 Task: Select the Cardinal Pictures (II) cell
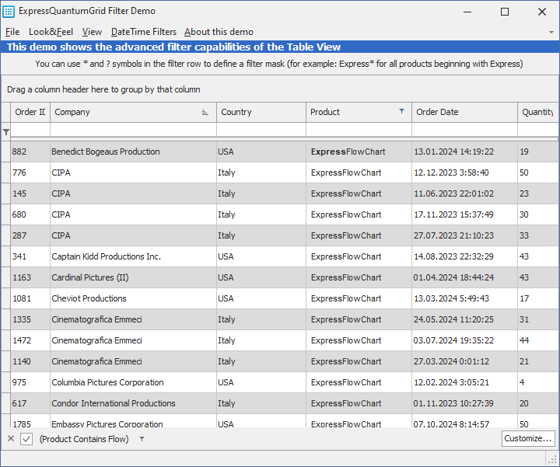(133, 277)
